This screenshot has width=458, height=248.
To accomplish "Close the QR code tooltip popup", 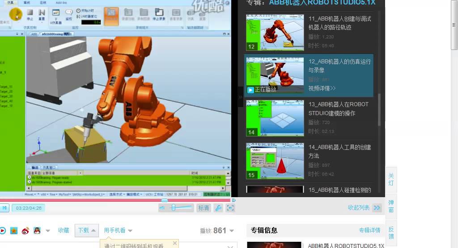I will pos(175,243).
